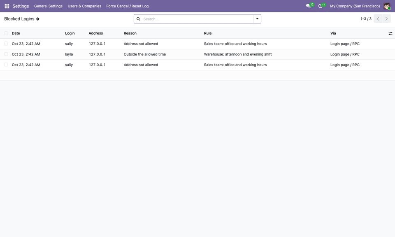Viewport: 395px width, 237px height.
Task: Sort table by Address column header
Action: click(96, 33)
